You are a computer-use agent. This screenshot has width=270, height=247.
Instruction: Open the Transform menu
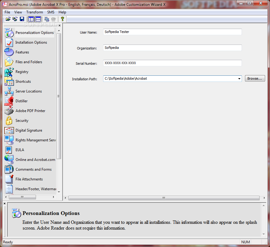click(x=34, y=12)
